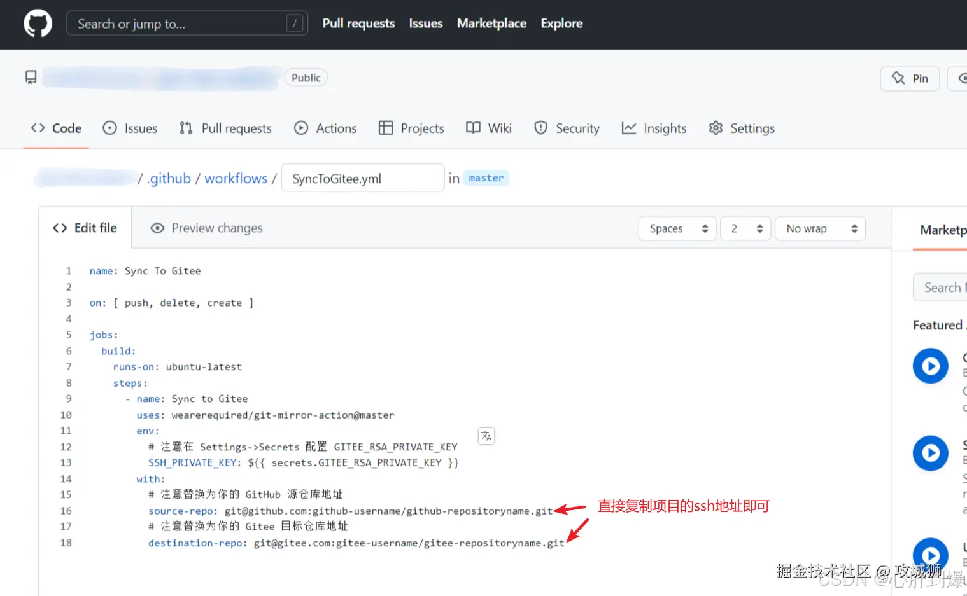Click the first featured action play icon

tap(931, 366)
